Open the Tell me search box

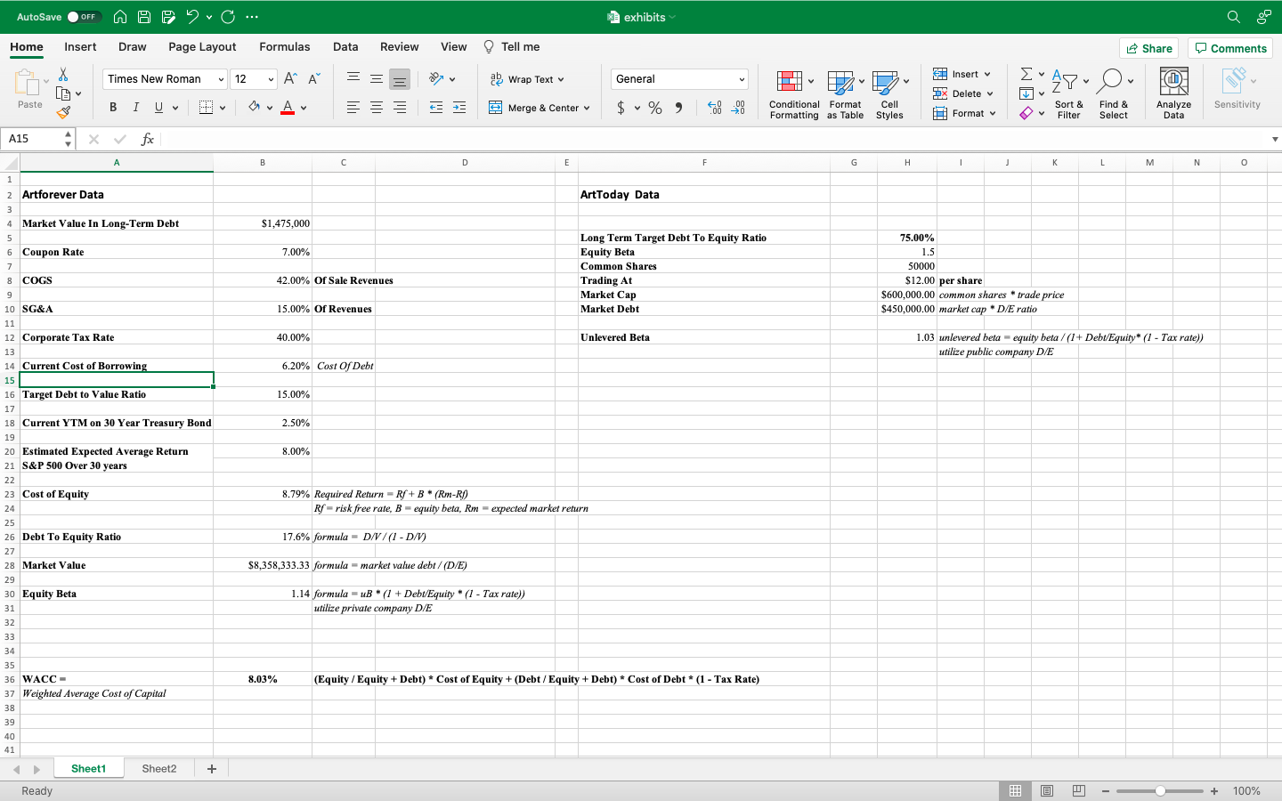[x=512, y=47]
